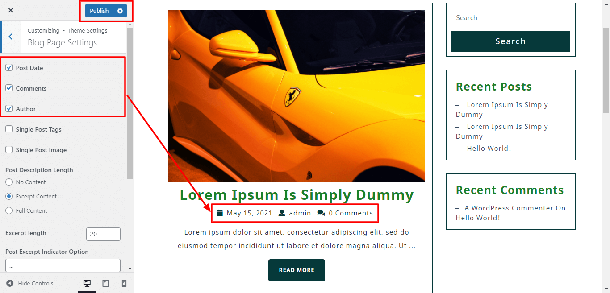Open publish settings gear icon

pyautogui.click(x=120, y=11)
